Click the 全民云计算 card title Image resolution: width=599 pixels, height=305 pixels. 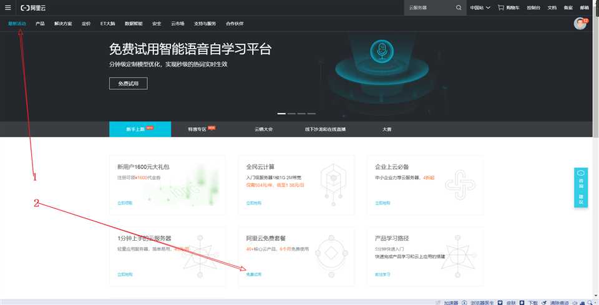click(261, 167)
